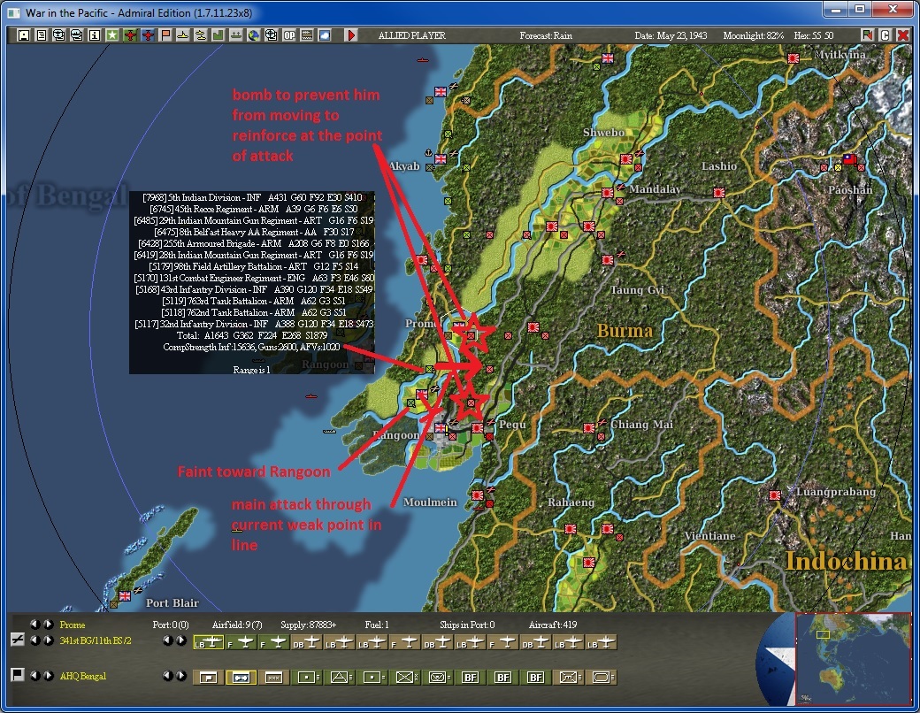Image resolution: width=920 pixels, height=713 pixels.
Task: Select the British flag base at Port Blair
Action: coord(125,595)
